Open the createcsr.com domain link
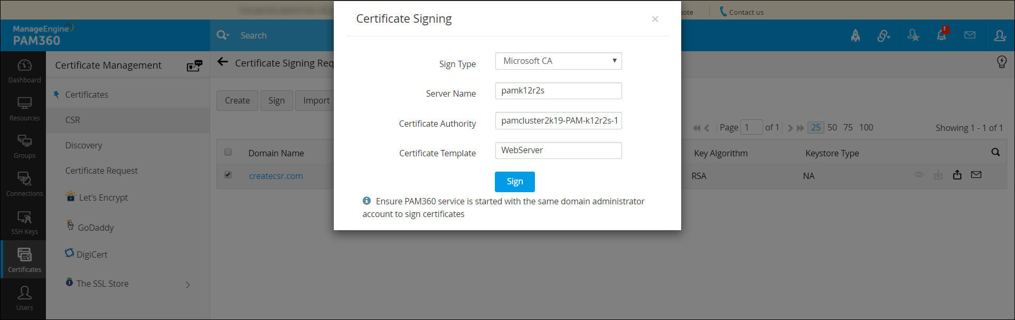This screenshot has height=320, width=1015. click(276, 176)
